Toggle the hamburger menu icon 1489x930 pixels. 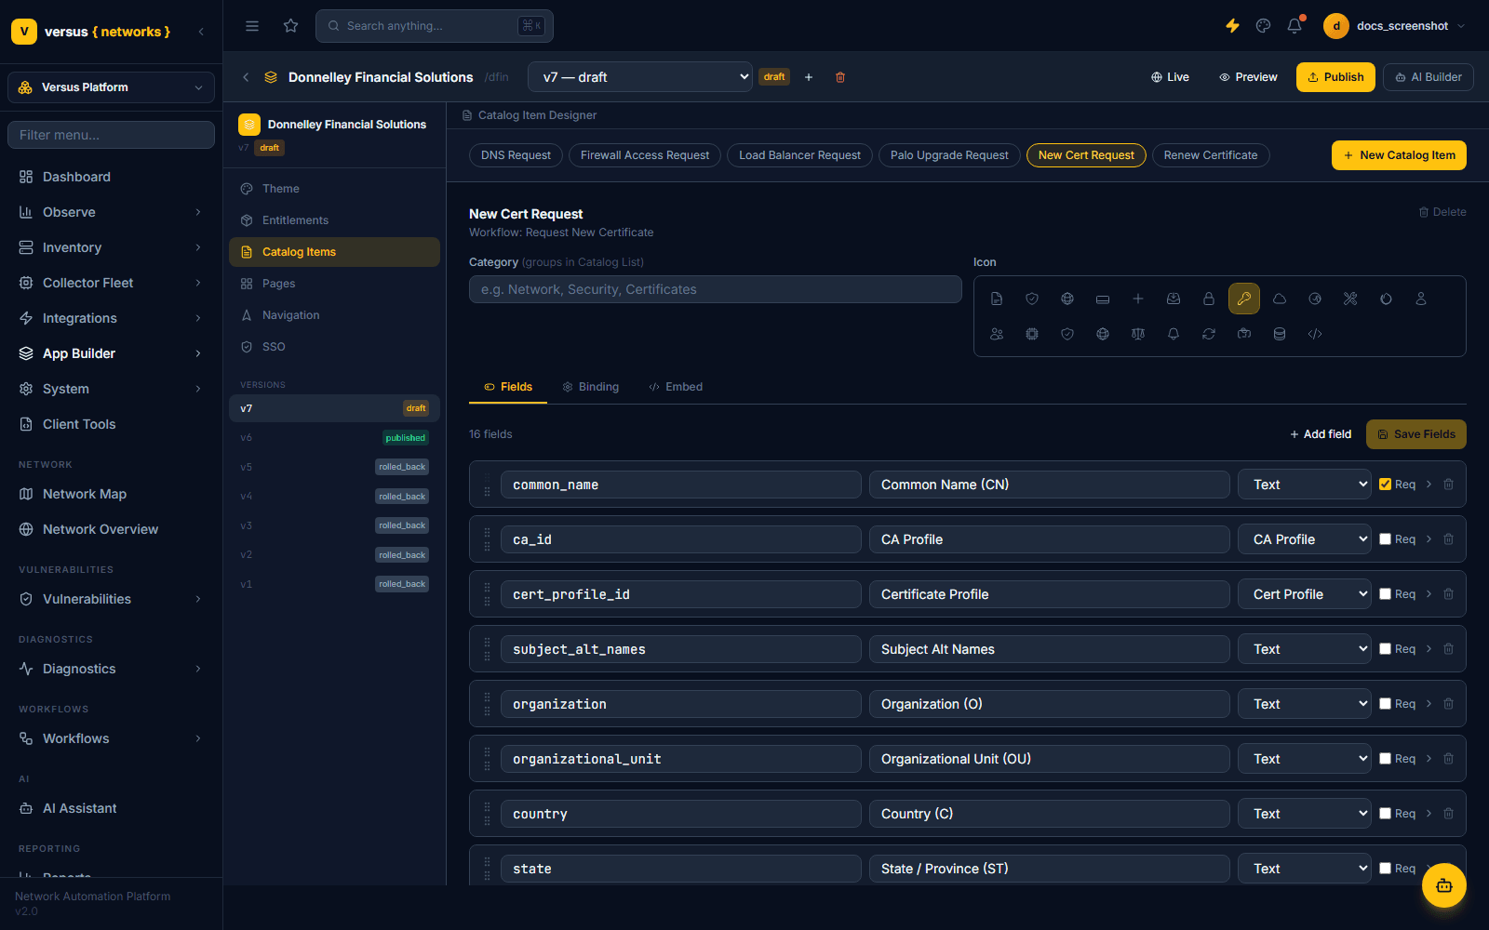click(x=252, y=26)
